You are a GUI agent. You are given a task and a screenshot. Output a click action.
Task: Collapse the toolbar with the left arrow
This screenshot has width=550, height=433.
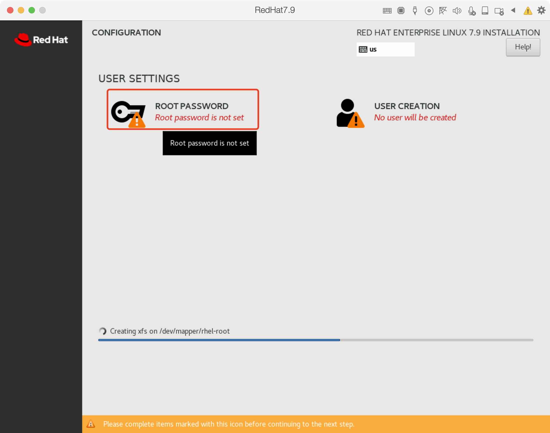(513, 10)
